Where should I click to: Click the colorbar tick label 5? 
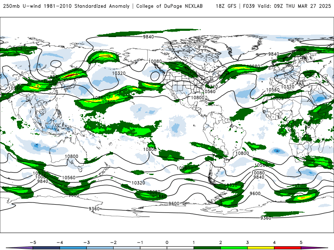[301, 242]
